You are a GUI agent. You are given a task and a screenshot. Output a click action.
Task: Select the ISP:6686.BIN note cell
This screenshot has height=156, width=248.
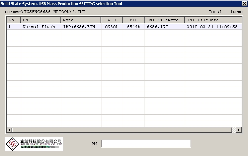click(81, 27)
